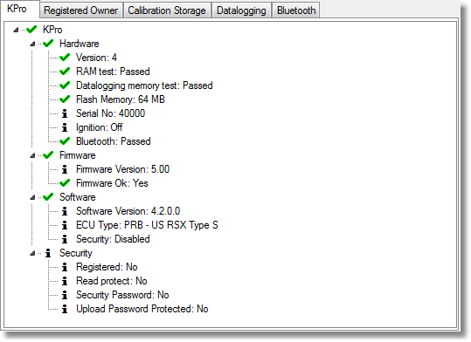Select the 'Serial No: 40000' row
471x342 pixels.
click(110, 113)
